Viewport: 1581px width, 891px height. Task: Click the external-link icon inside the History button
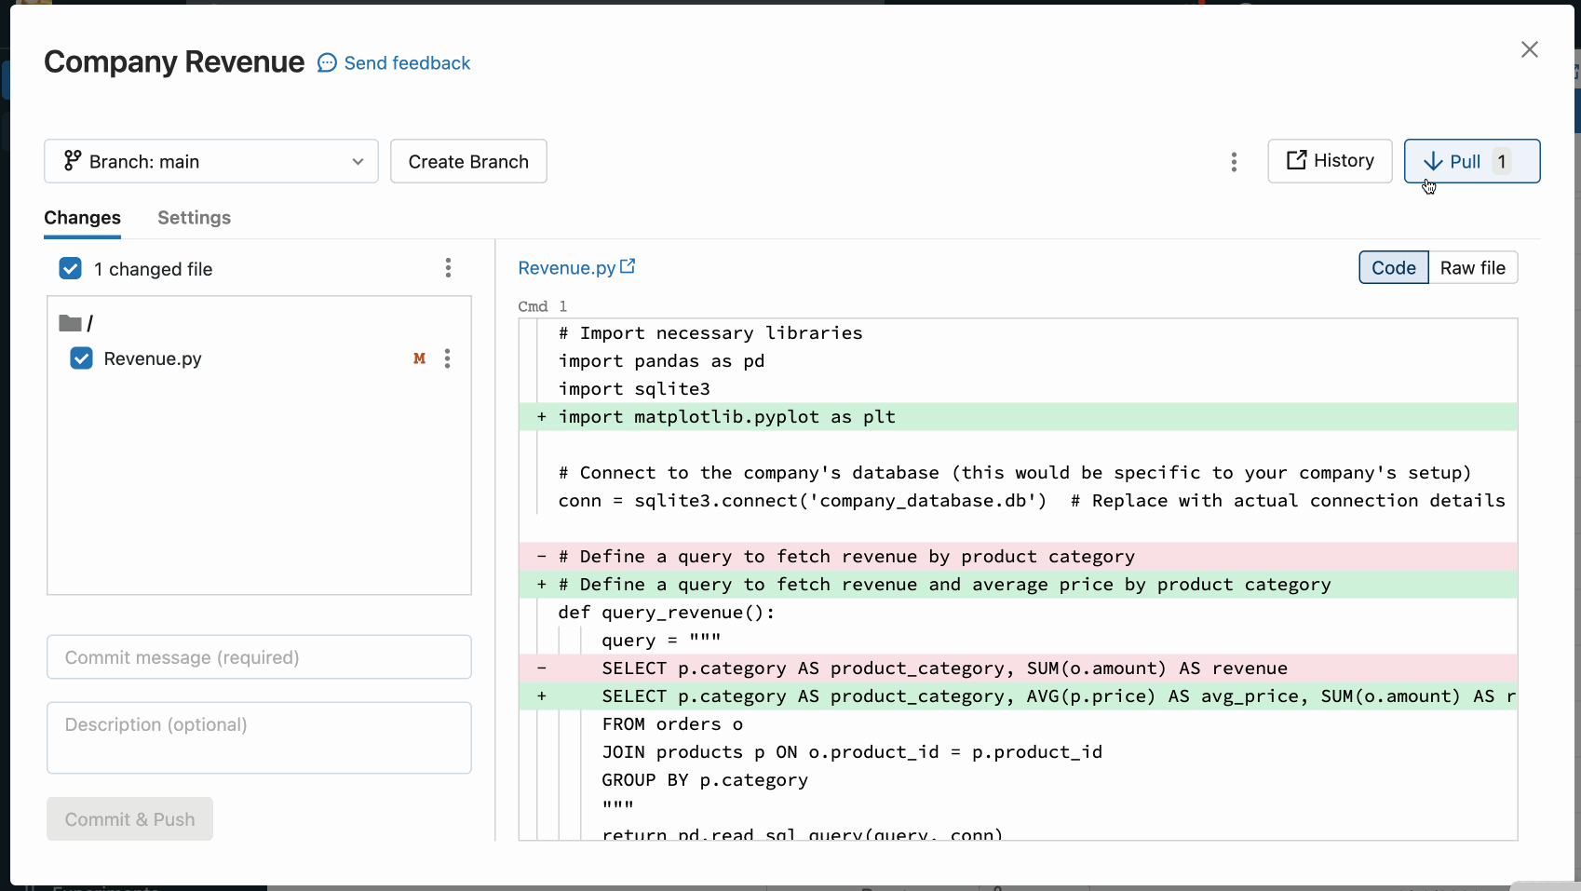point(1296,160)
